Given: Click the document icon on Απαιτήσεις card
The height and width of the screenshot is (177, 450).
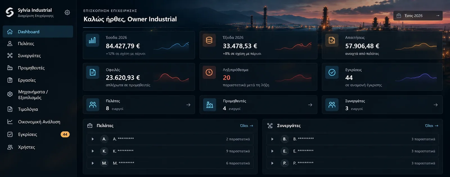Looking at the screenshot, I should [x=332, y=40].
